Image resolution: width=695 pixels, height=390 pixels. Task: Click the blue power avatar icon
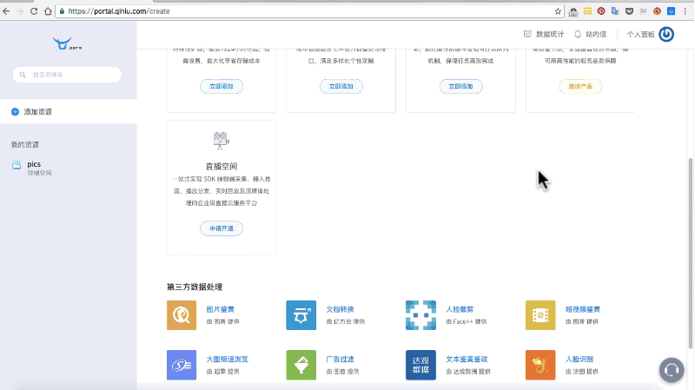[x=666, y=34]
